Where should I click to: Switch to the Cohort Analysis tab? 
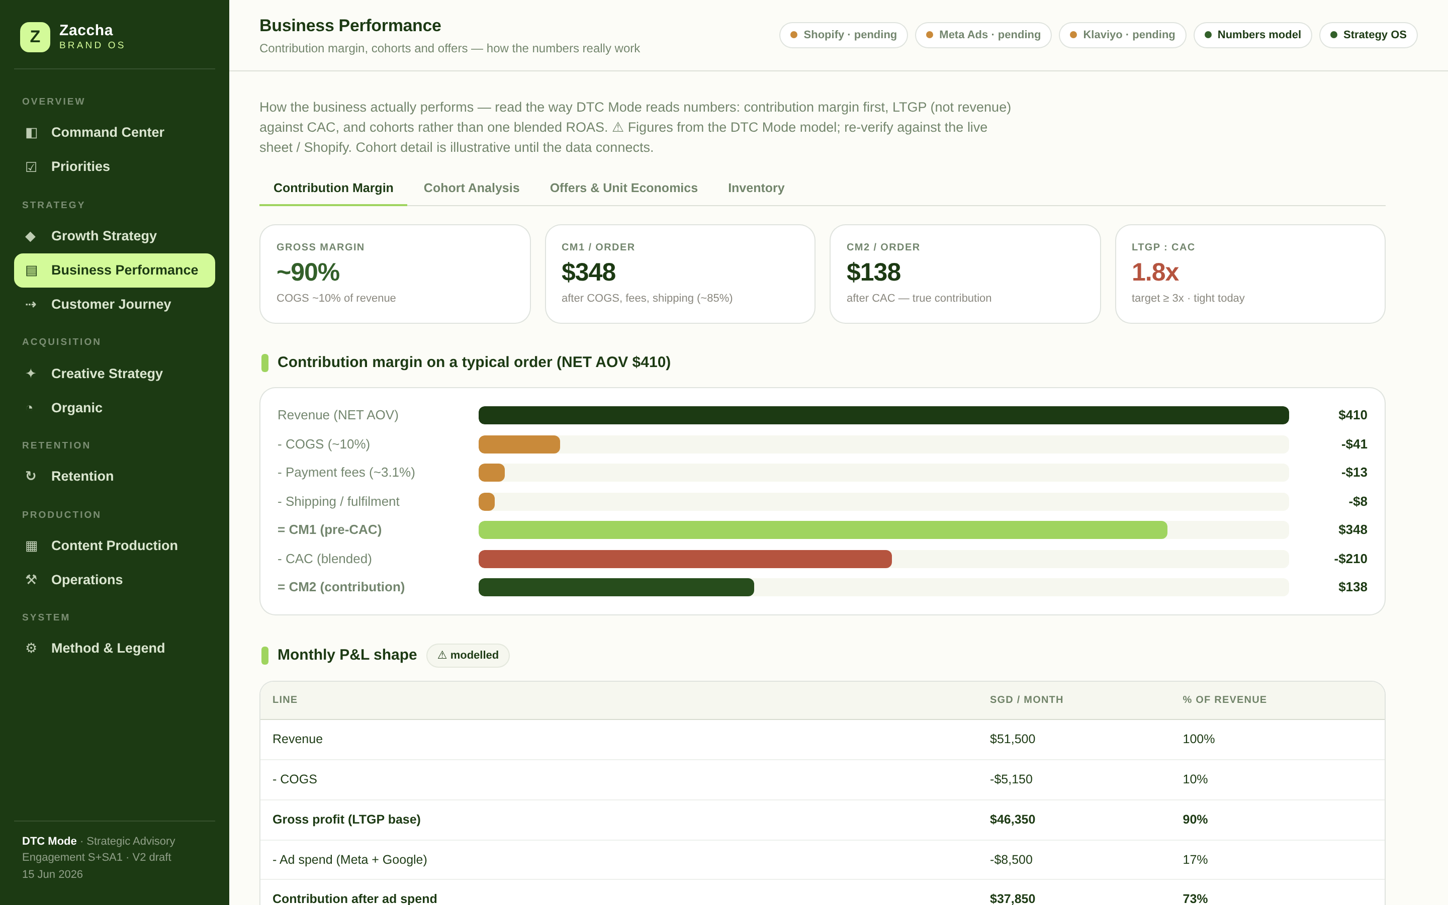coord(472,188)
